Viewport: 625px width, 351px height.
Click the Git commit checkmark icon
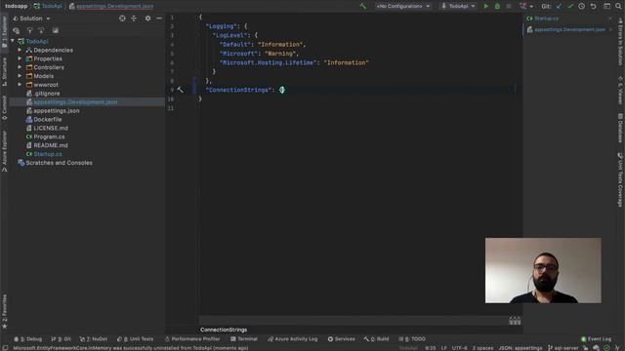tap(570, 6)
